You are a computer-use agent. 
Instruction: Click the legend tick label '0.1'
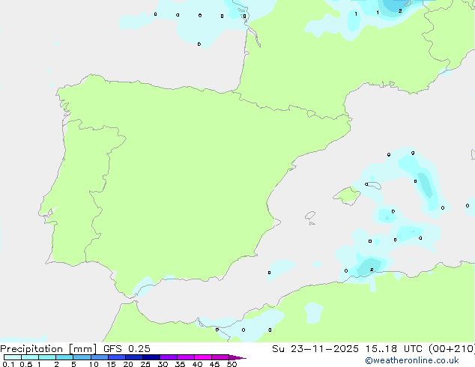(8, 364)
